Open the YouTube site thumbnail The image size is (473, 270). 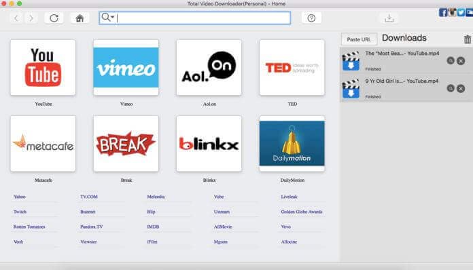(43, 67)
